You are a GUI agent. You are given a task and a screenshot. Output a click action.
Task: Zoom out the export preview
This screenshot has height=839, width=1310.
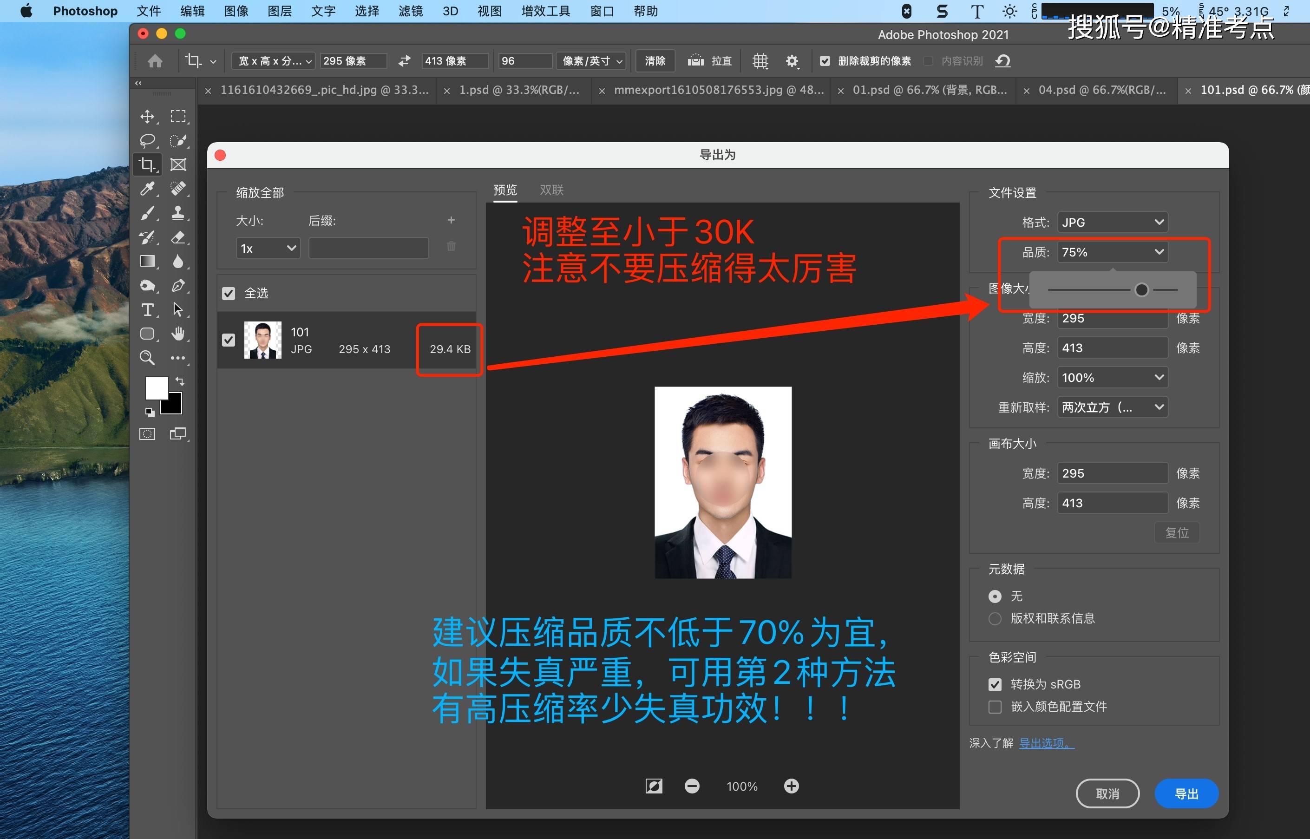click(692, 786)
